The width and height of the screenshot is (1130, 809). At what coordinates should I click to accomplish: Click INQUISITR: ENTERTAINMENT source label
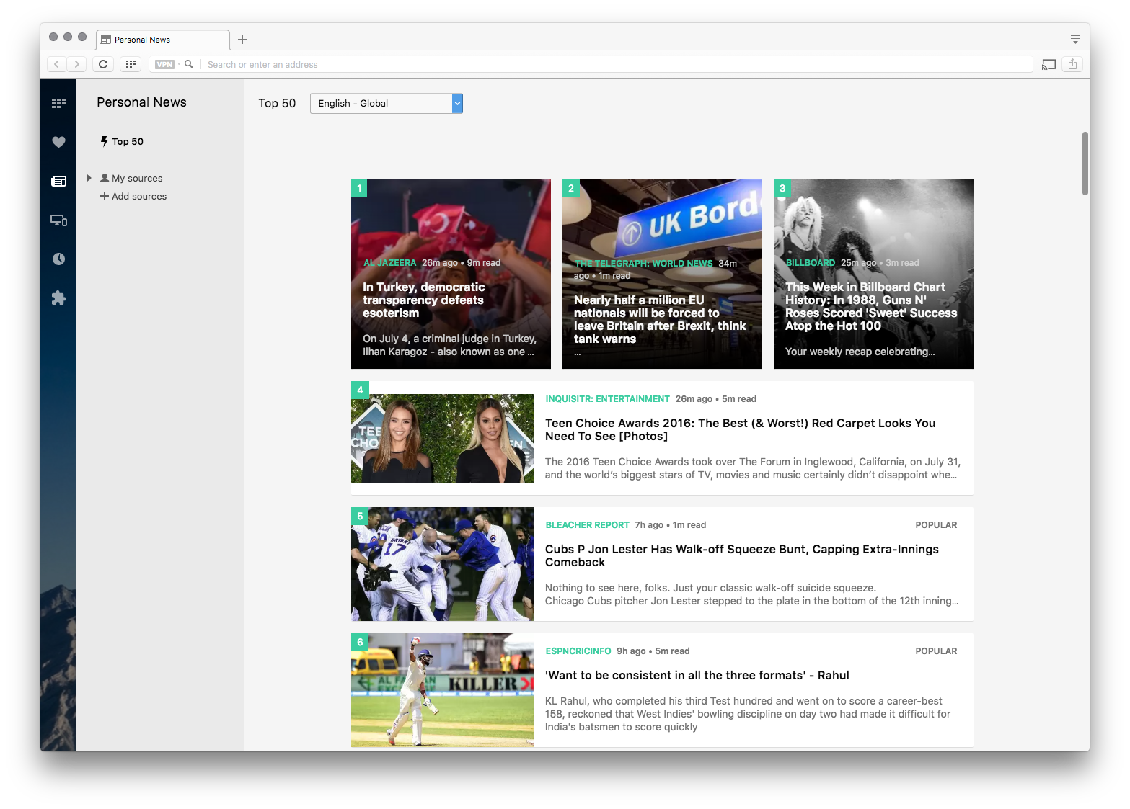pos(607,399)
